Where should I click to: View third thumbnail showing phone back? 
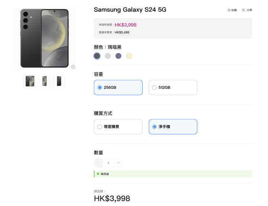tap(59, 81)
